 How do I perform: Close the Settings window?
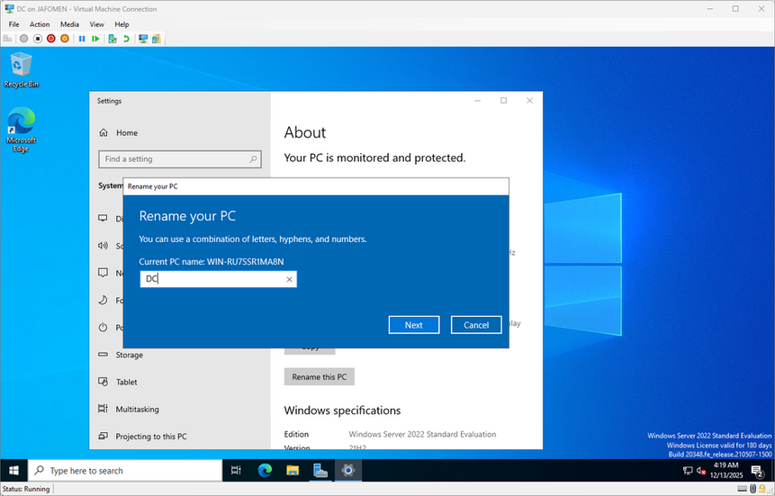pyautogui.click(x=529, y=101)
